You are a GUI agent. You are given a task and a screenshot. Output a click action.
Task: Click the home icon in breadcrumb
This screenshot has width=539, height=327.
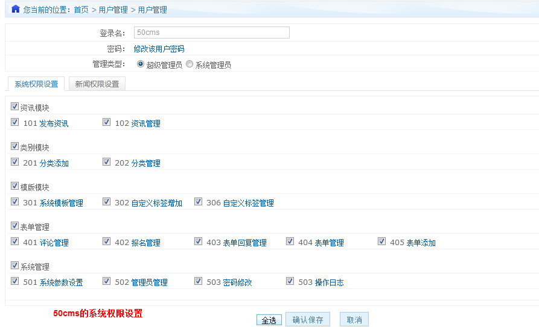[16, 9]
